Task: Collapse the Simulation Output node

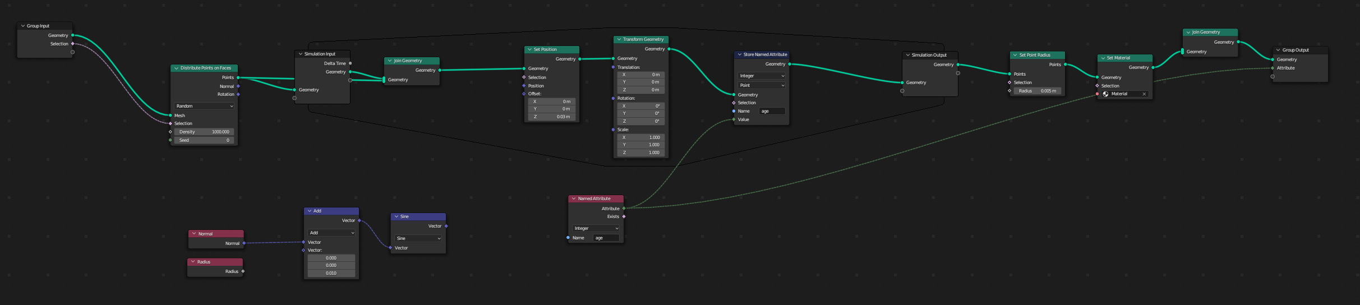Action: (x=907, y=55)
